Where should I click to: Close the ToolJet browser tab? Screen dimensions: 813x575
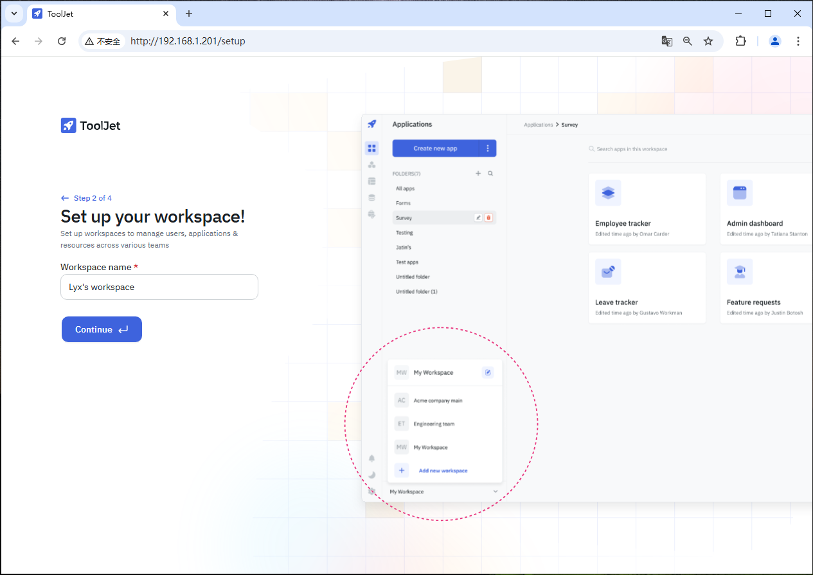click(x=166, y=14)
